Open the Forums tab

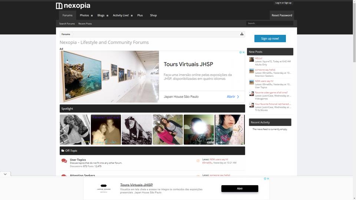coord(67,15)
